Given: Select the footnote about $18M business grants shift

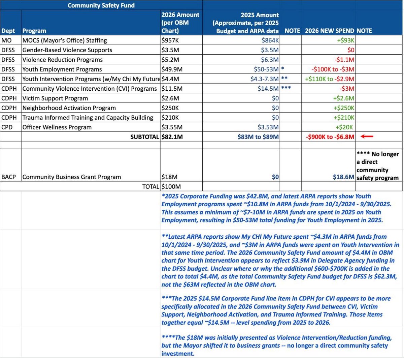Looking at the screenshot, I should point(277,346).
